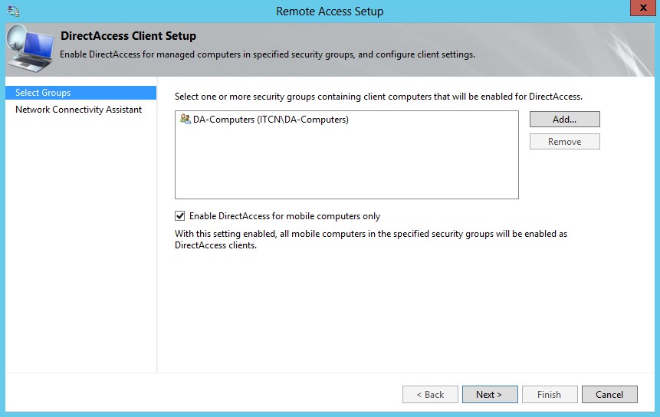
Task: Click the mobile computers setting description text
Action: [371, 239]
